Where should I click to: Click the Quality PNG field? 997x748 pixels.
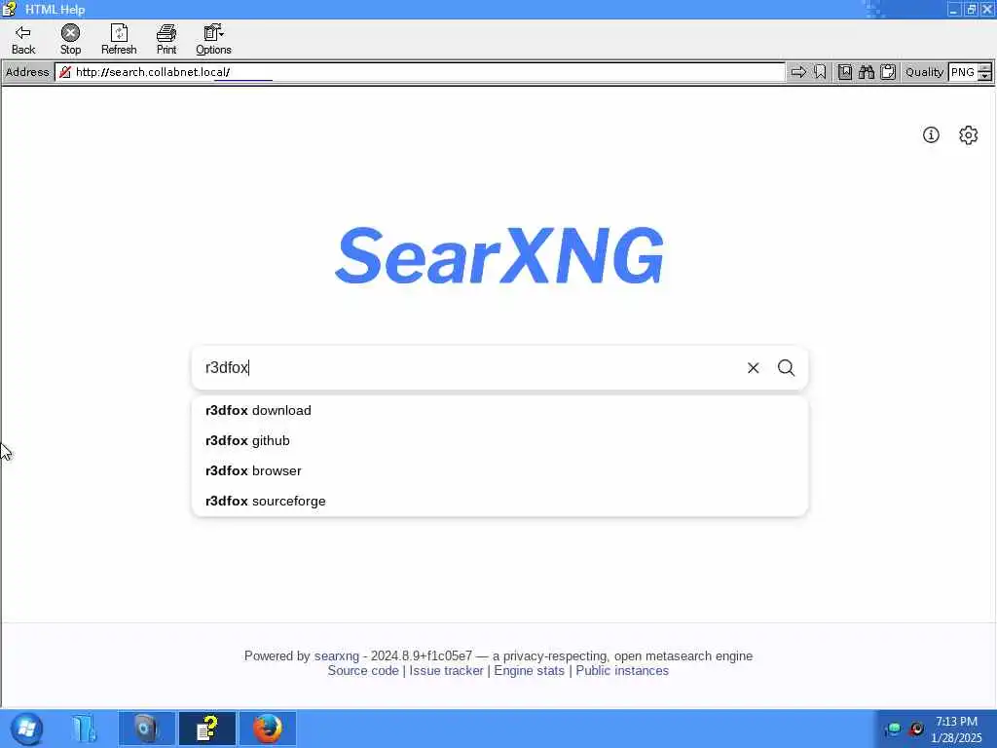coord(963,72)
